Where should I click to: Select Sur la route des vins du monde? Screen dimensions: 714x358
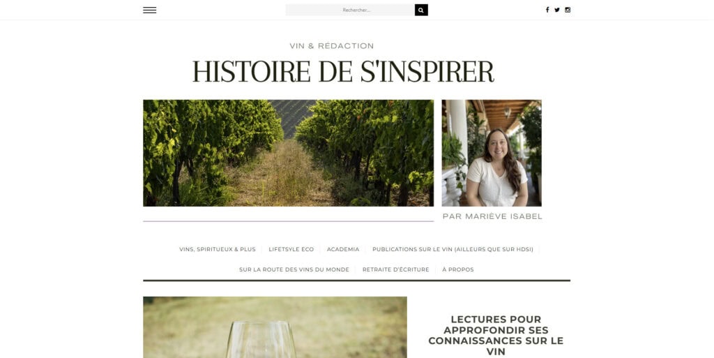pos(294,269)
